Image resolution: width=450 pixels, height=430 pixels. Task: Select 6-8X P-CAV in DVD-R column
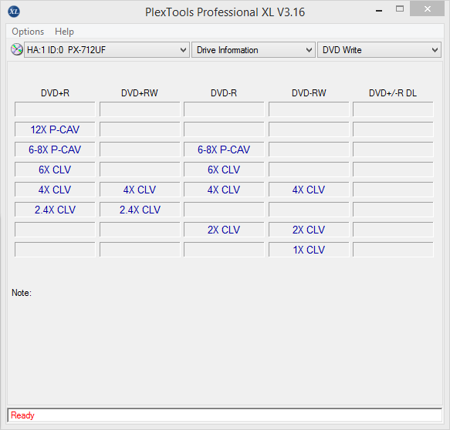pos(224,149)
